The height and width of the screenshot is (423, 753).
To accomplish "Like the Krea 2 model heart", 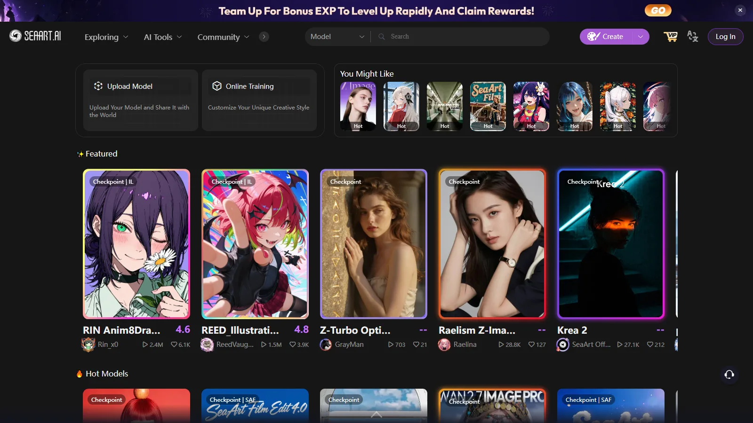I will [650, 345].
